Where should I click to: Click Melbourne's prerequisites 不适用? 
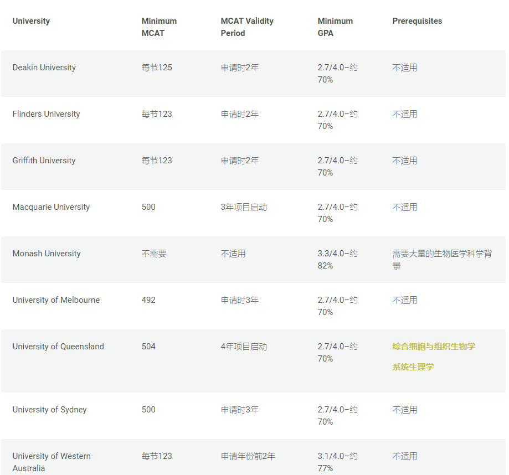tap(404, 300)
